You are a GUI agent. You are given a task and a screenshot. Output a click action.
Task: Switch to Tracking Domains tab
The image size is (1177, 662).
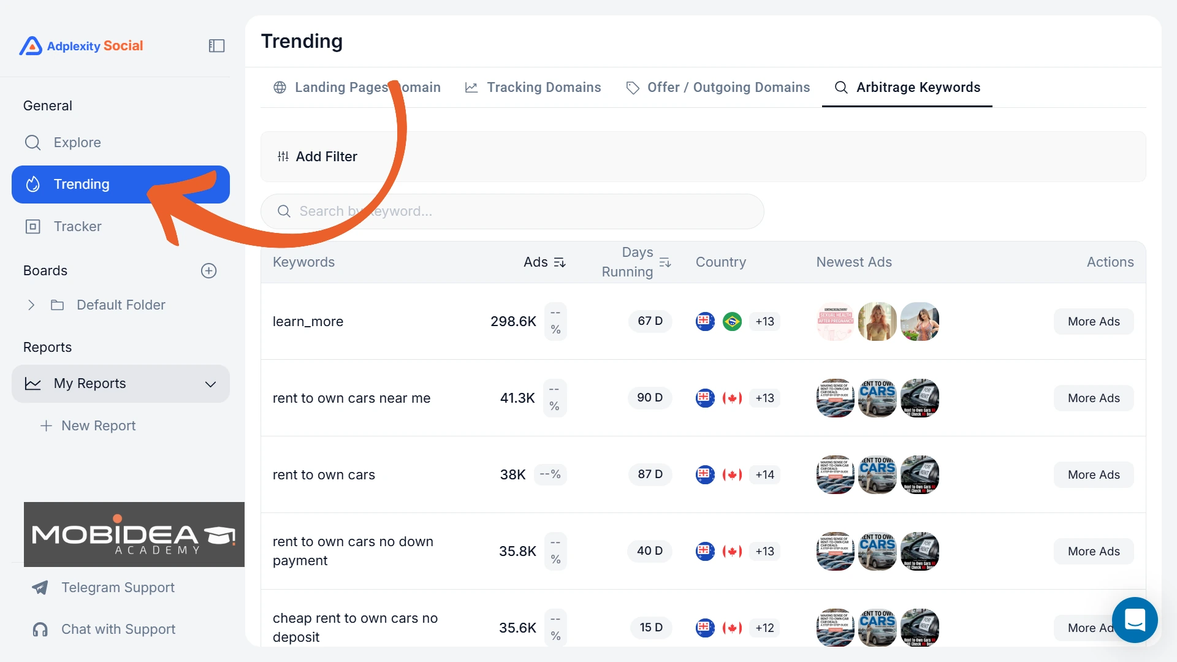pyautogui.click(x=533, y=87)
